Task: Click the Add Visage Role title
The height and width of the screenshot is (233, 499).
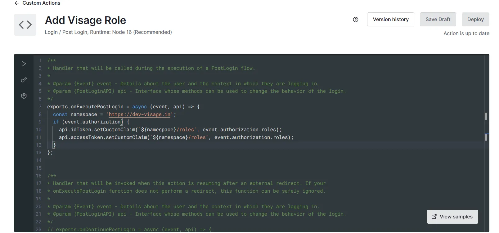Action: click(85, 20)
